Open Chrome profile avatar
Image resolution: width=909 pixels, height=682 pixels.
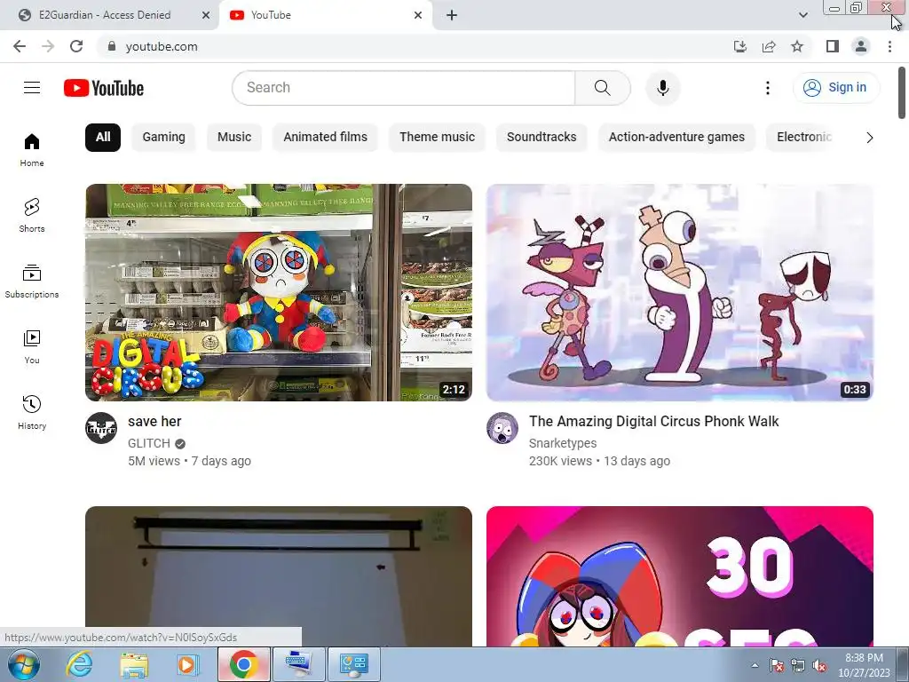(x=861, y=46)
